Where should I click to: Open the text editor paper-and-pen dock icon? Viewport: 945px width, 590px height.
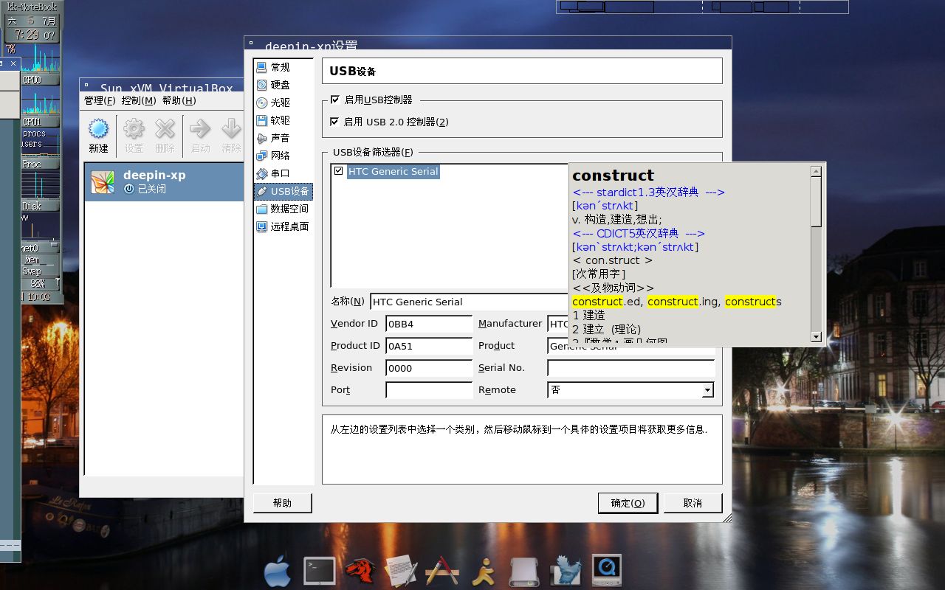pyautogui.click(x=402, y=571)
